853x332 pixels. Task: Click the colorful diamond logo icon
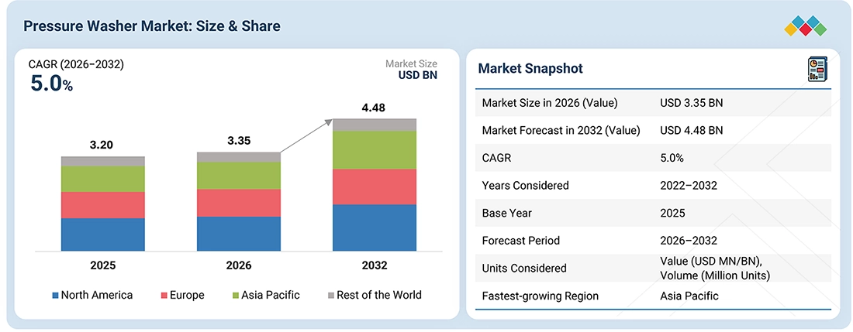pos(806,26)
